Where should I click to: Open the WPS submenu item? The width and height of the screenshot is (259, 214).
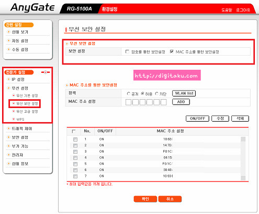click(x=20, y=119)
